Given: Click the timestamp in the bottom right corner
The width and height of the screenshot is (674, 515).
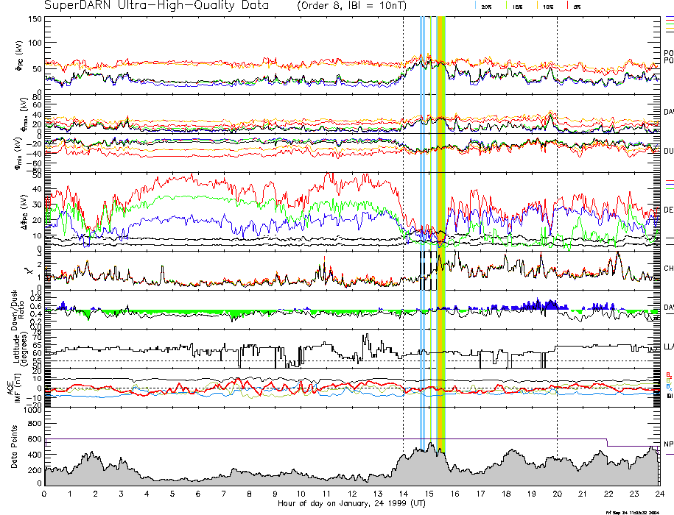Looking at the screenshot, I should click(x=639, y=511).
